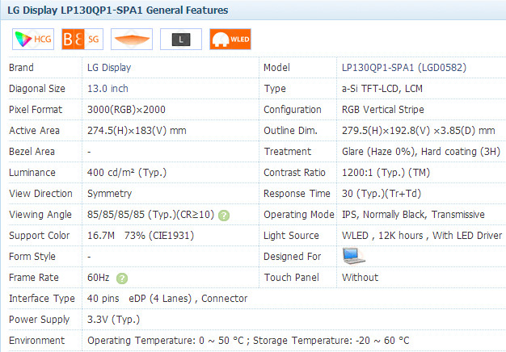Click the 400 cd/m² luminance value

pyautogui.click(x=127, y=172)
